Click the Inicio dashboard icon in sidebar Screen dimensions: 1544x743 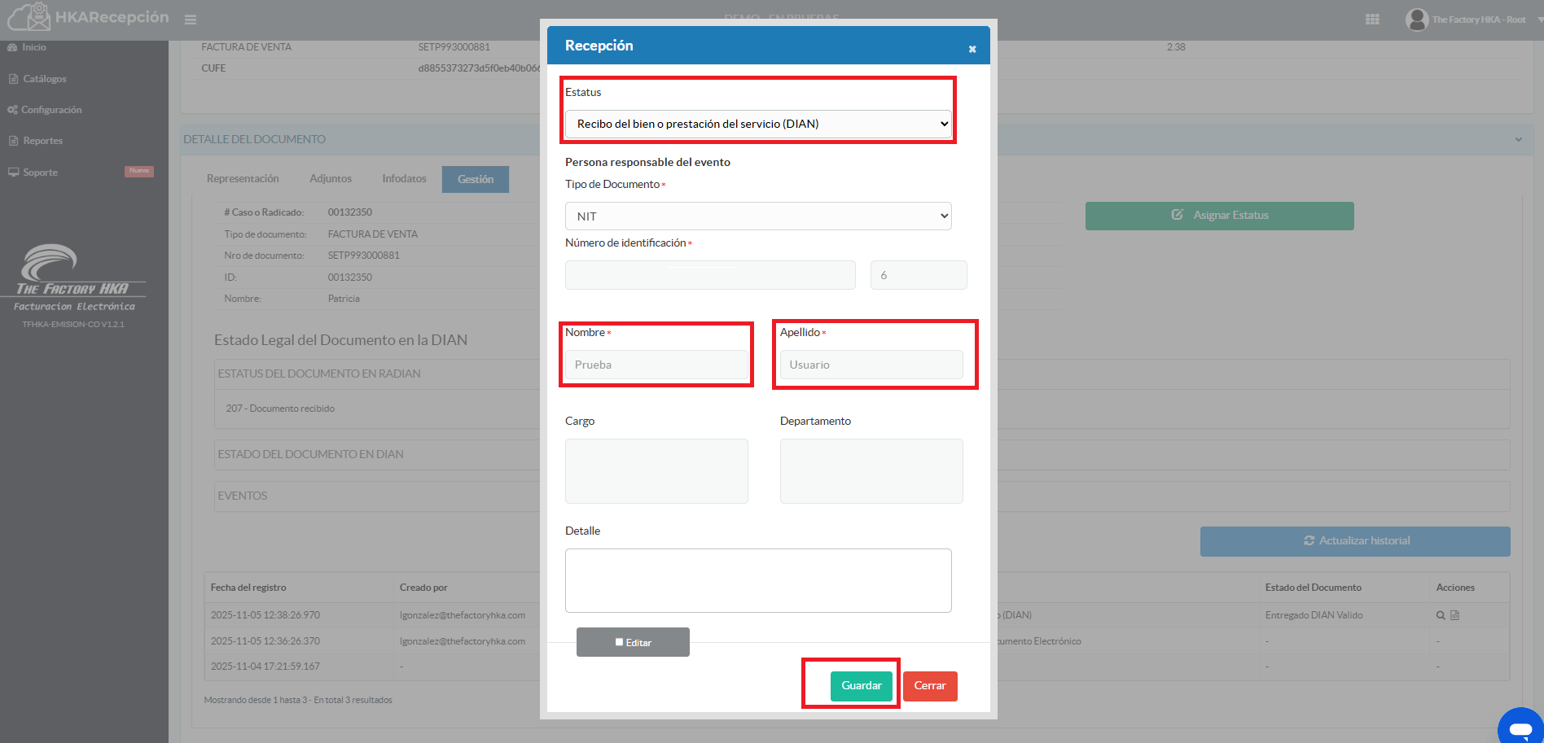click(x=12, y=47)
